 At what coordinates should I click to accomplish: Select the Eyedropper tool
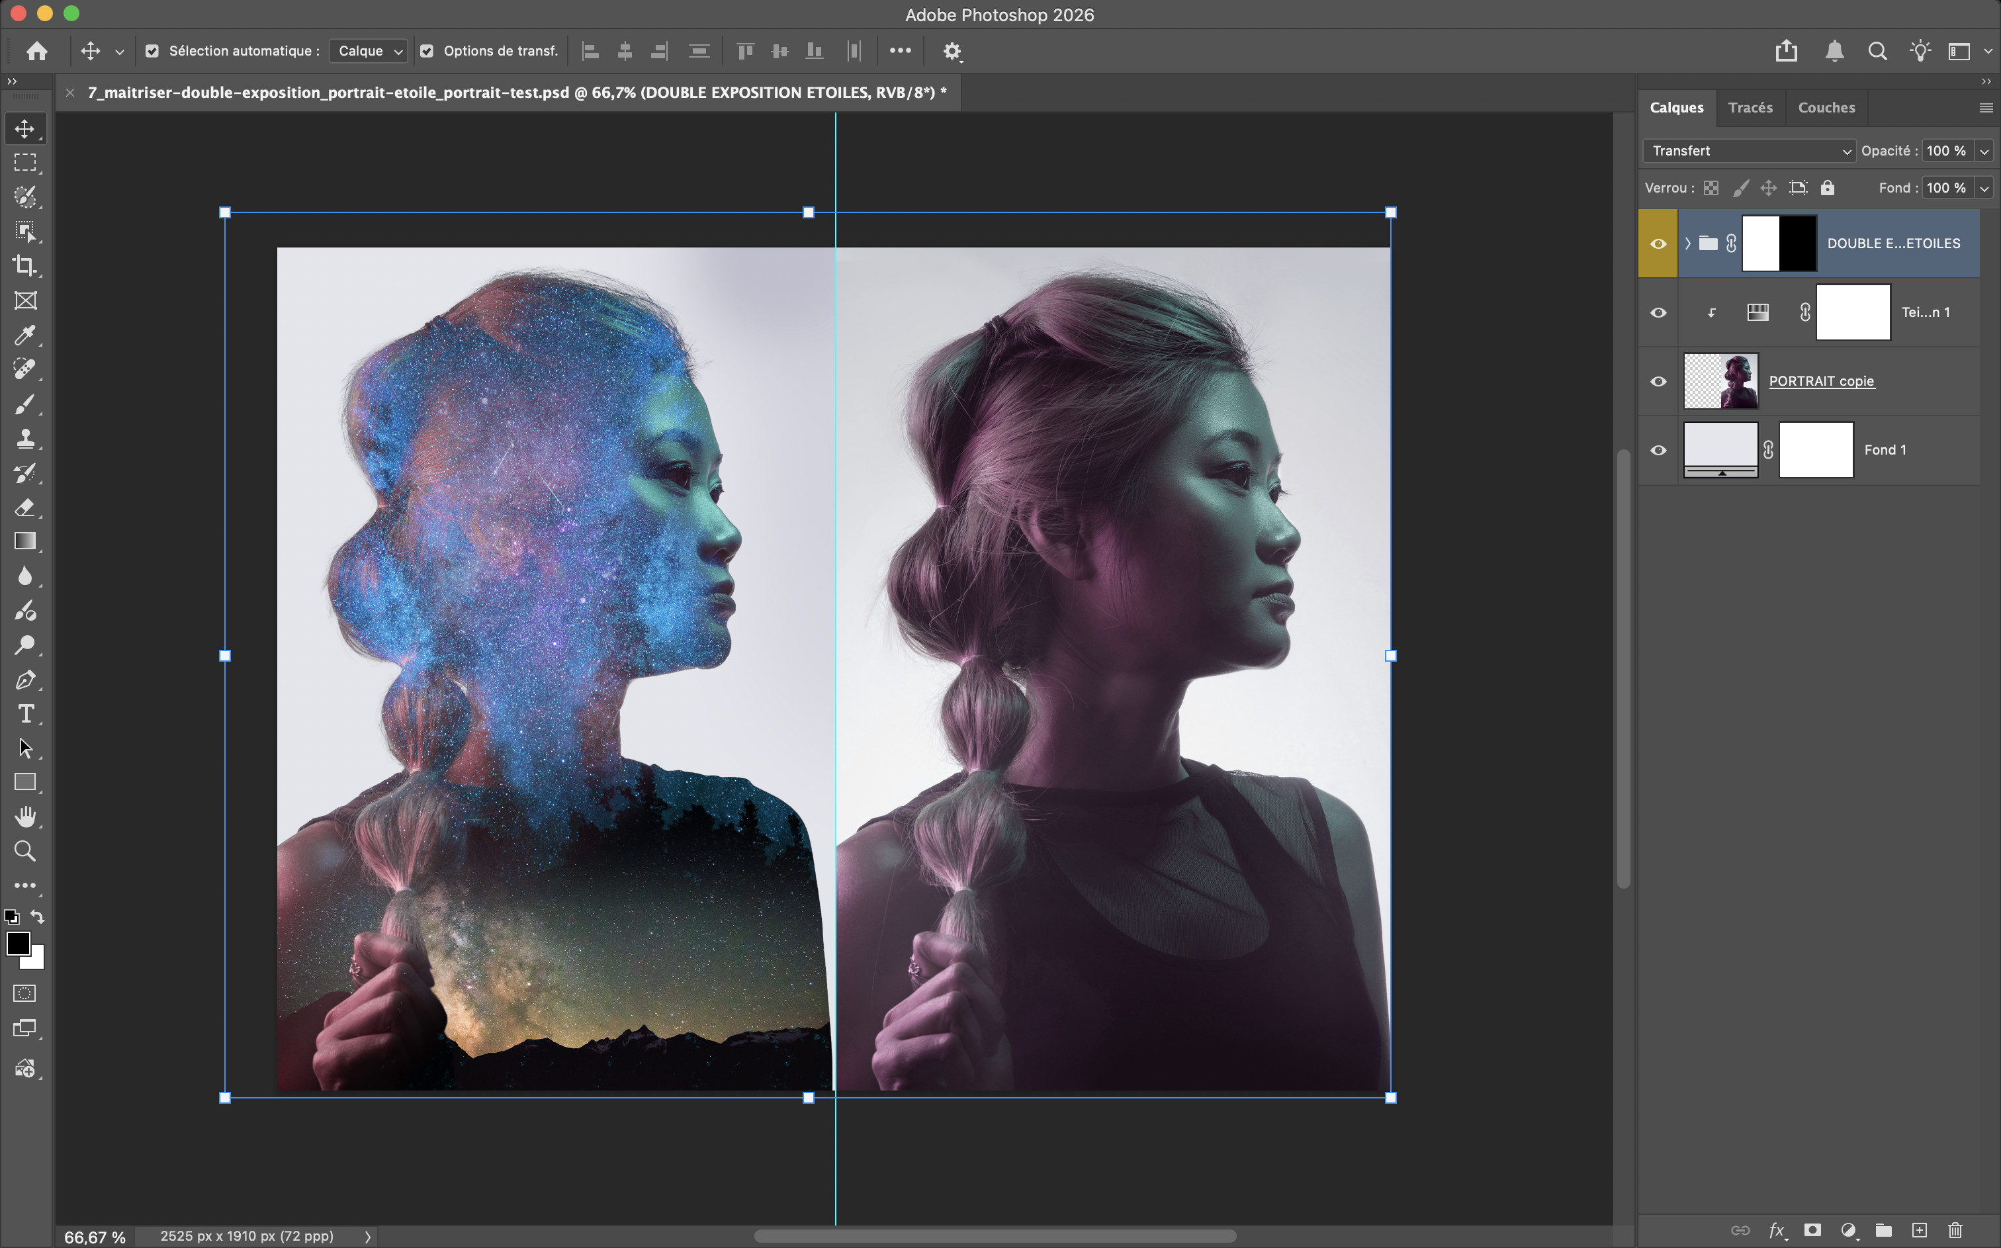click(24, 335)
